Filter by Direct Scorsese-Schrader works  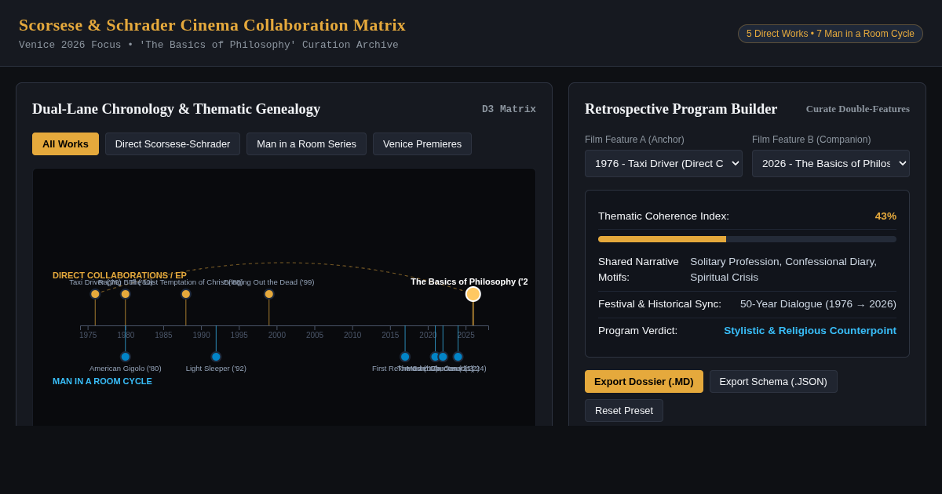(173, 143)
